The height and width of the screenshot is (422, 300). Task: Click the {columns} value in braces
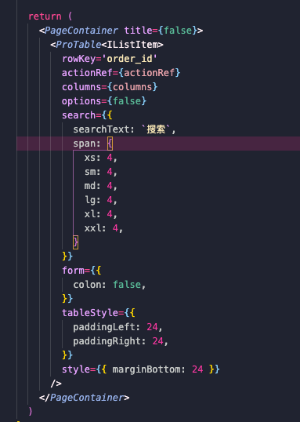pyautogui.click(x=132, y=87)
